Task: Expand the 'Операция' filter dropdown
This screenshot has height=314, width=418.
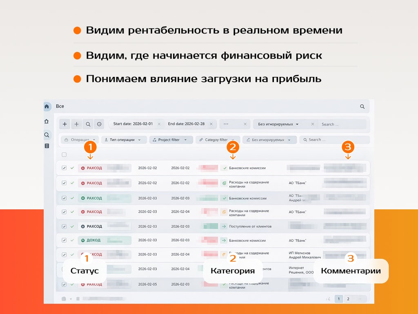Action: tap(80, 140)
